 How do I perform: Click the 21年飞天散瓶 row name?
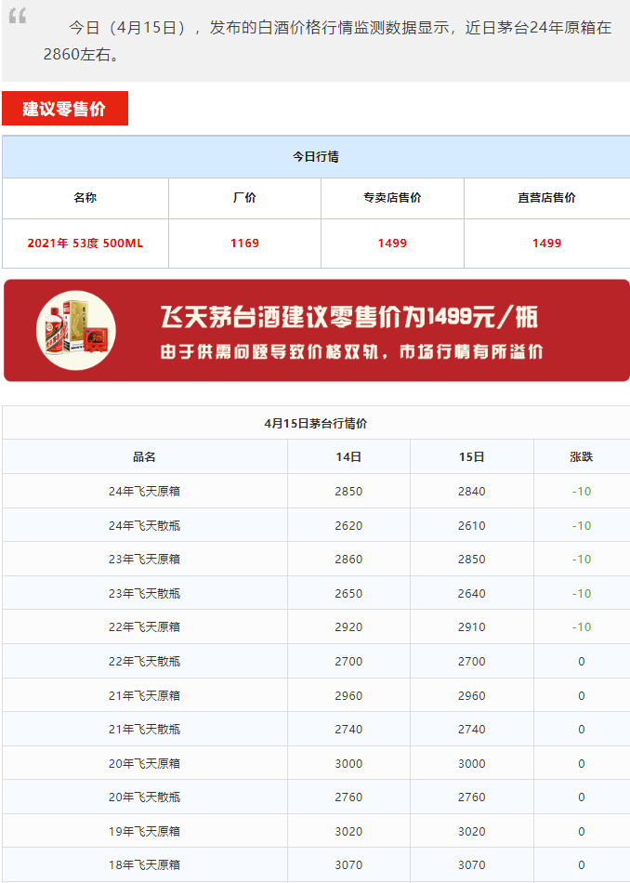pos(144,729)
